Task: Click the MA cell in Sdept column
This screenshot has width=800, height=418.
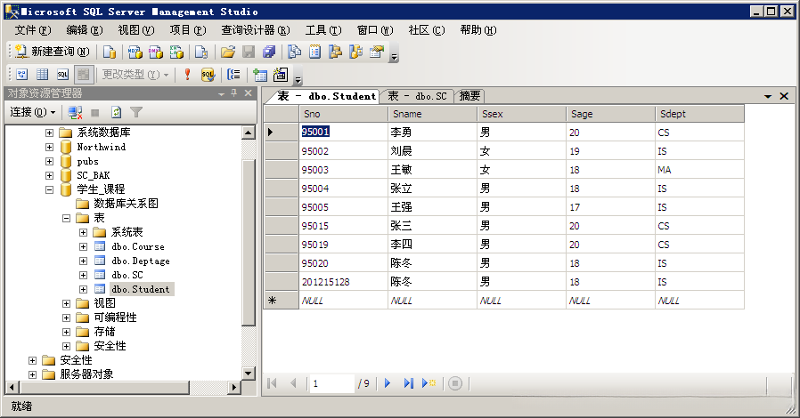Action: click(699, 170)
